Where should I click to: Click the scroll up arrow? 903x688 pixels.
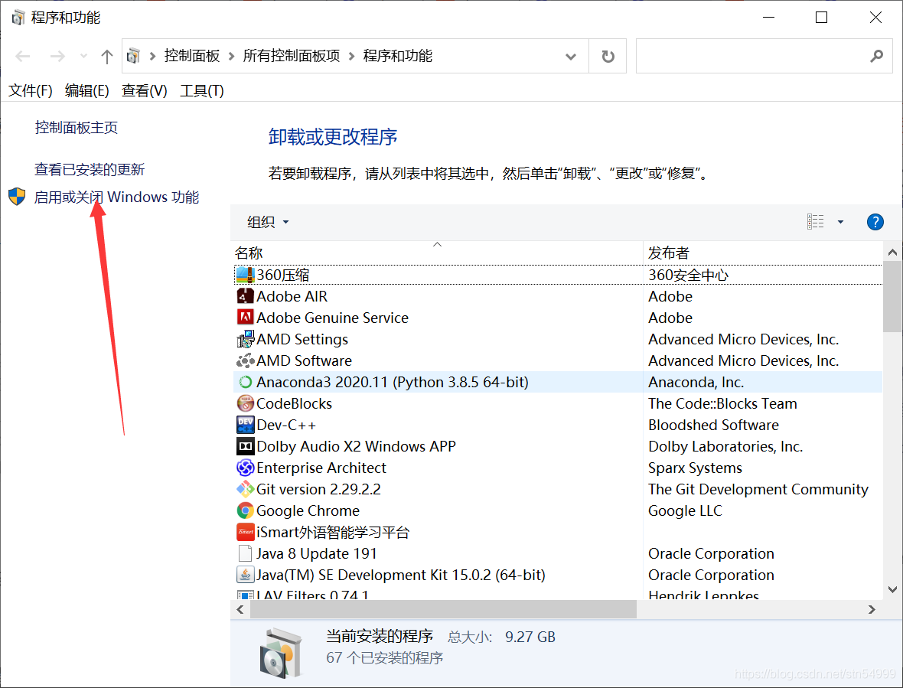[x=892, y=253]
